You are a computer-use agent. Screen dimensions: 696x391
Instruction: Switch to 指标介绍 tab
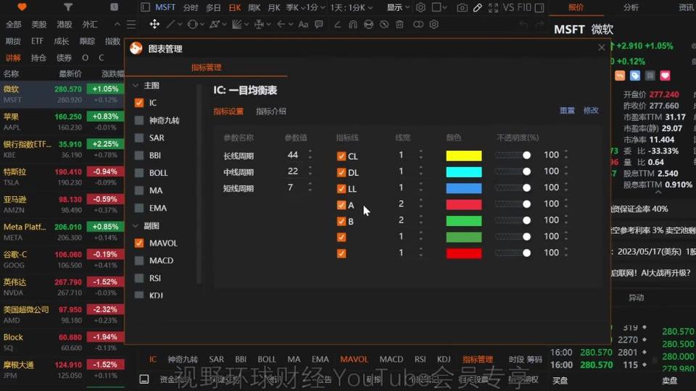tap(270, 112)
